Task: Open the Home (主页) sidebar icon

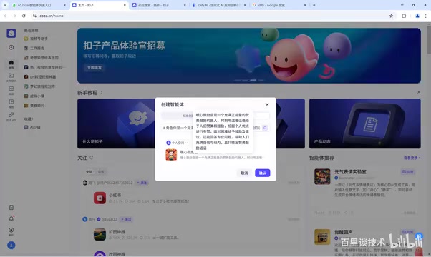Action: [11, 64]
